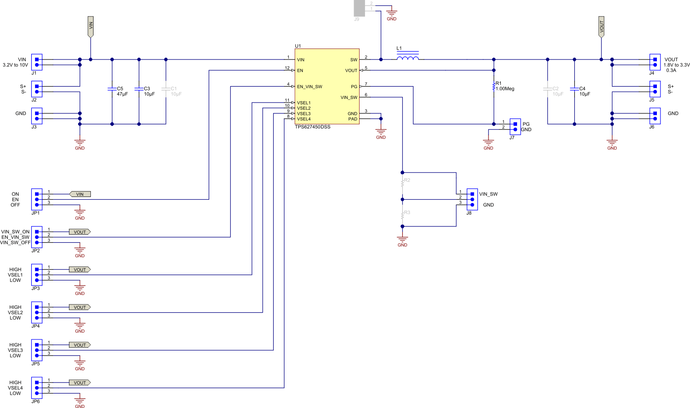Select the VIN power flag at top left

(x=91, y=26)
